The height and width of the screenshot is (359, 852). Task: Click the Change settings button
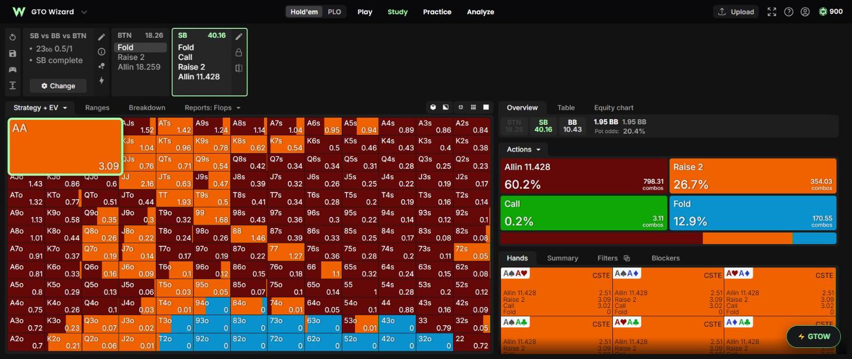click(58, 86)
